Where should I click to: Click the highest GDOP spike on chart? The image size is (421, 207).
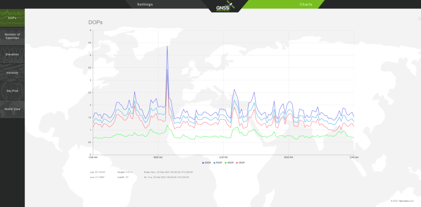tap(167, 46)
